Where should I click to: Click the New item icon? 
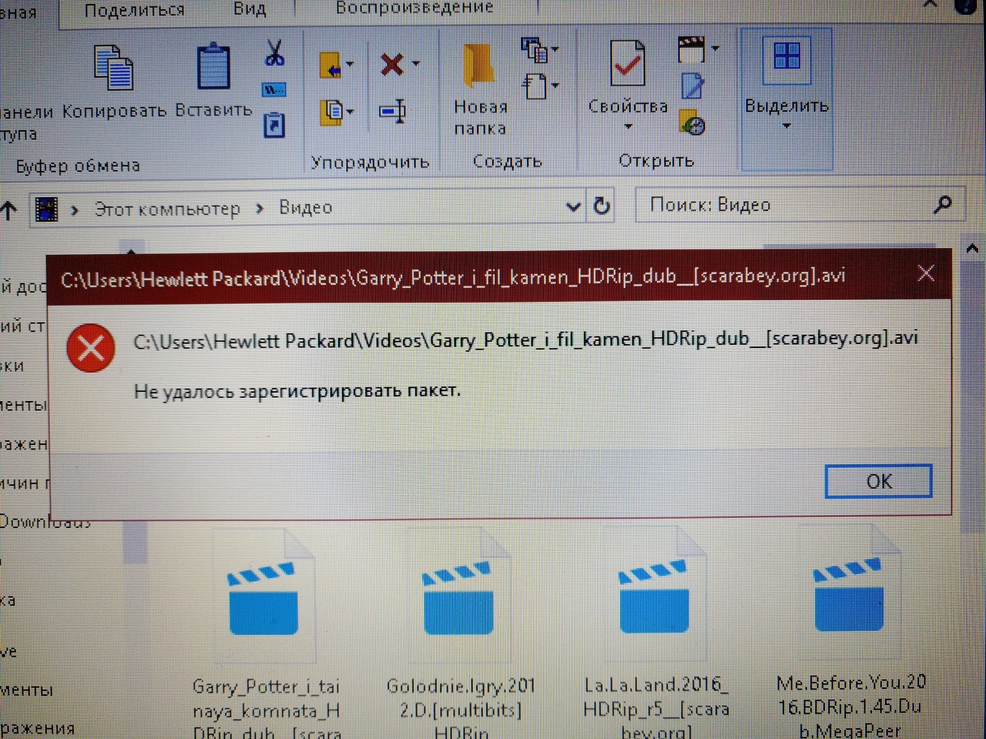(534, 49)
